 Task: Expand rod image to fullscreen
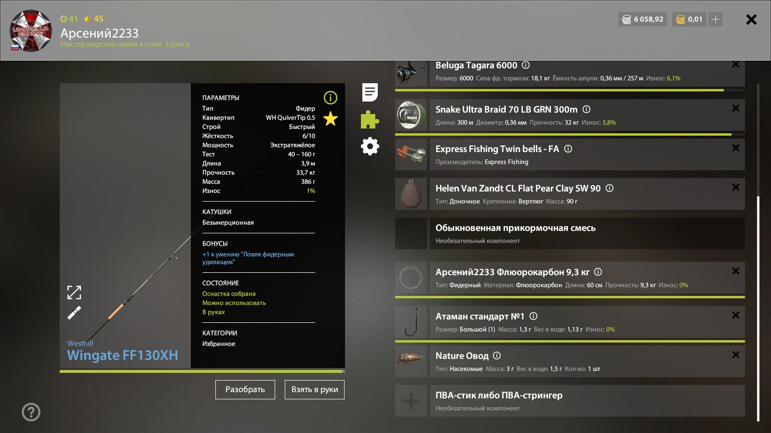click(x=74, y=292)
